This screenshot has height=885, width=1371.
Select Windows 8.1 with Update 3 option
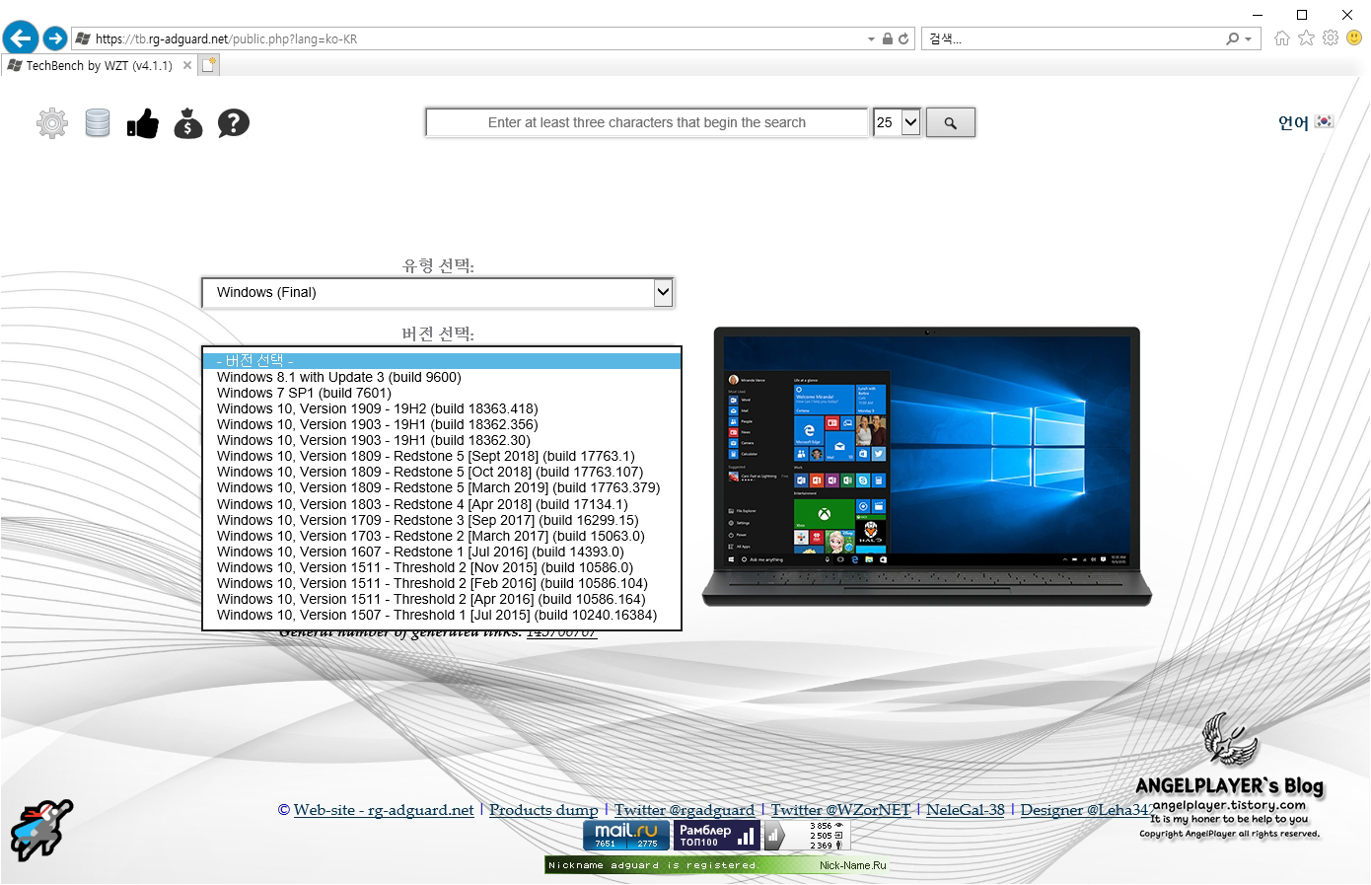click(x=442, y=377)
